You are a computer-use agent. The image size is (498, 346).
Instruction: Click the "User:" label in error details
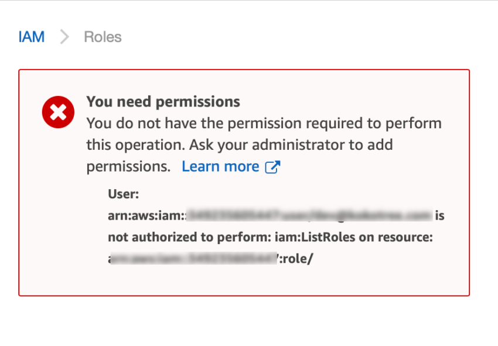pos(124,194)
